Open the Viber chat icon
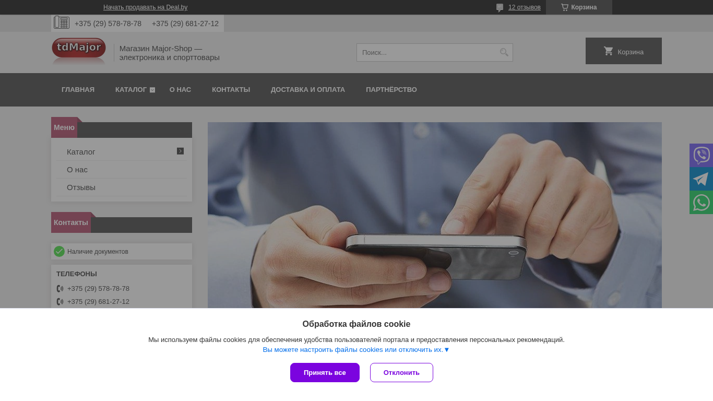Viewport: 713px width, 401px height. (701, 155)
